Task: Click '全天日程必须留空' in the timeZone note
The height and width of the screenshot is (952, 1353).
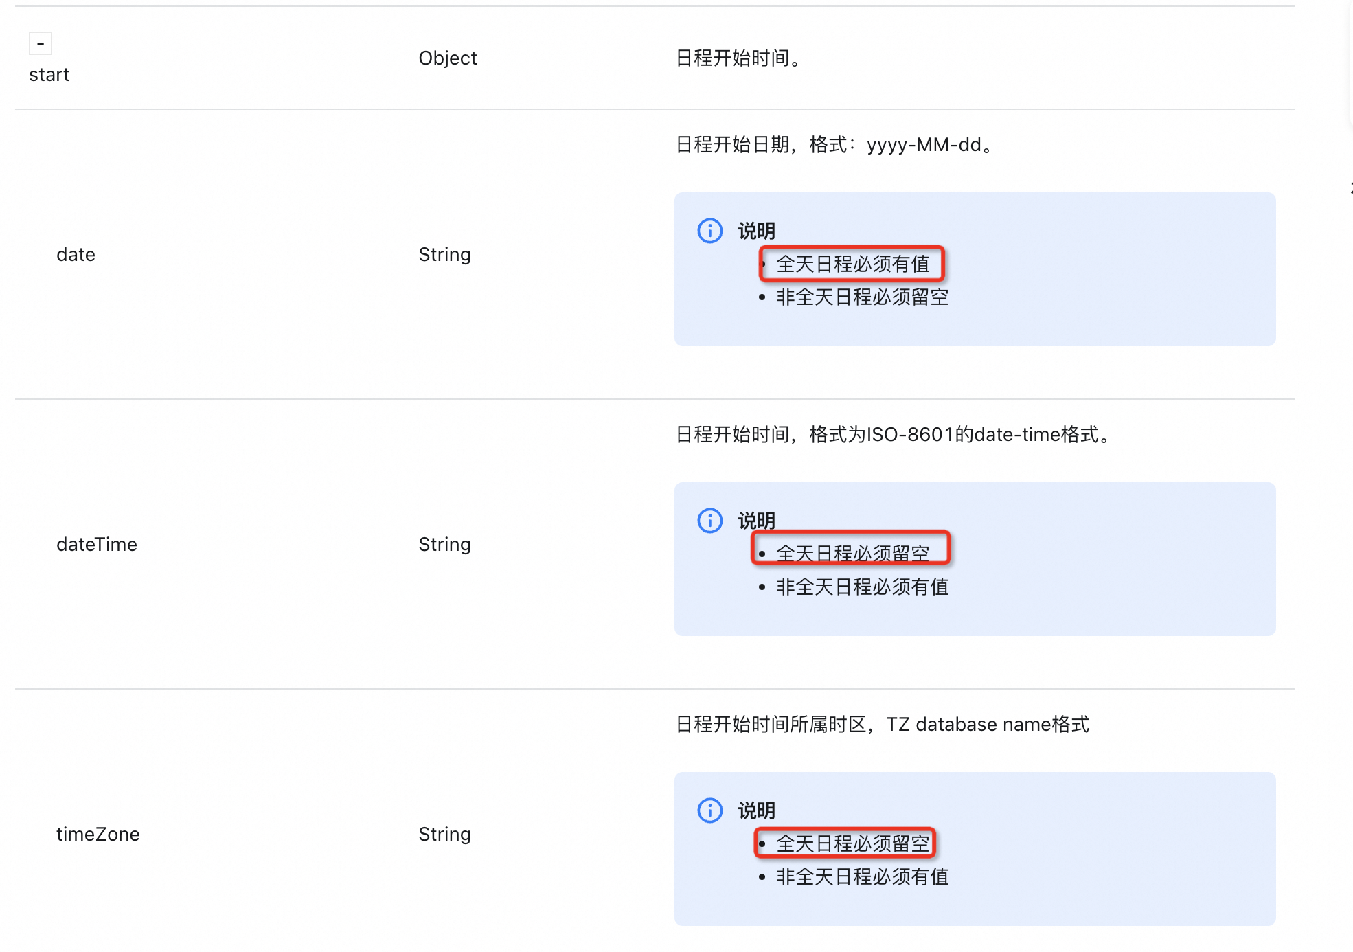Action: 853,844
